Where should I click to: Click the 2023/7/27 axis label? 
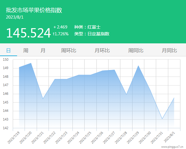(109, 138)
